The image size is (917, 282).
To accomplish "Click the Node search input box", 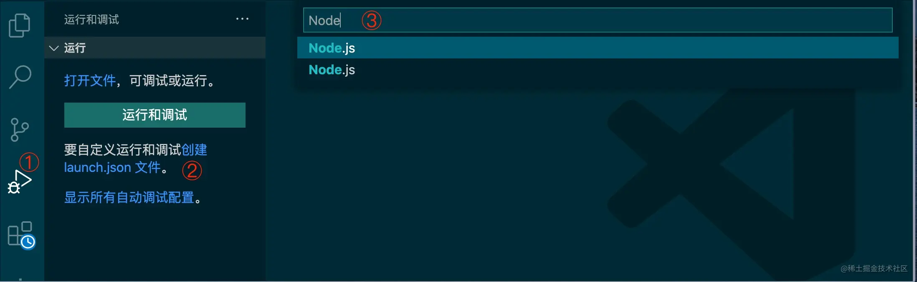I will pyautogui.click(x=598, y=20).
